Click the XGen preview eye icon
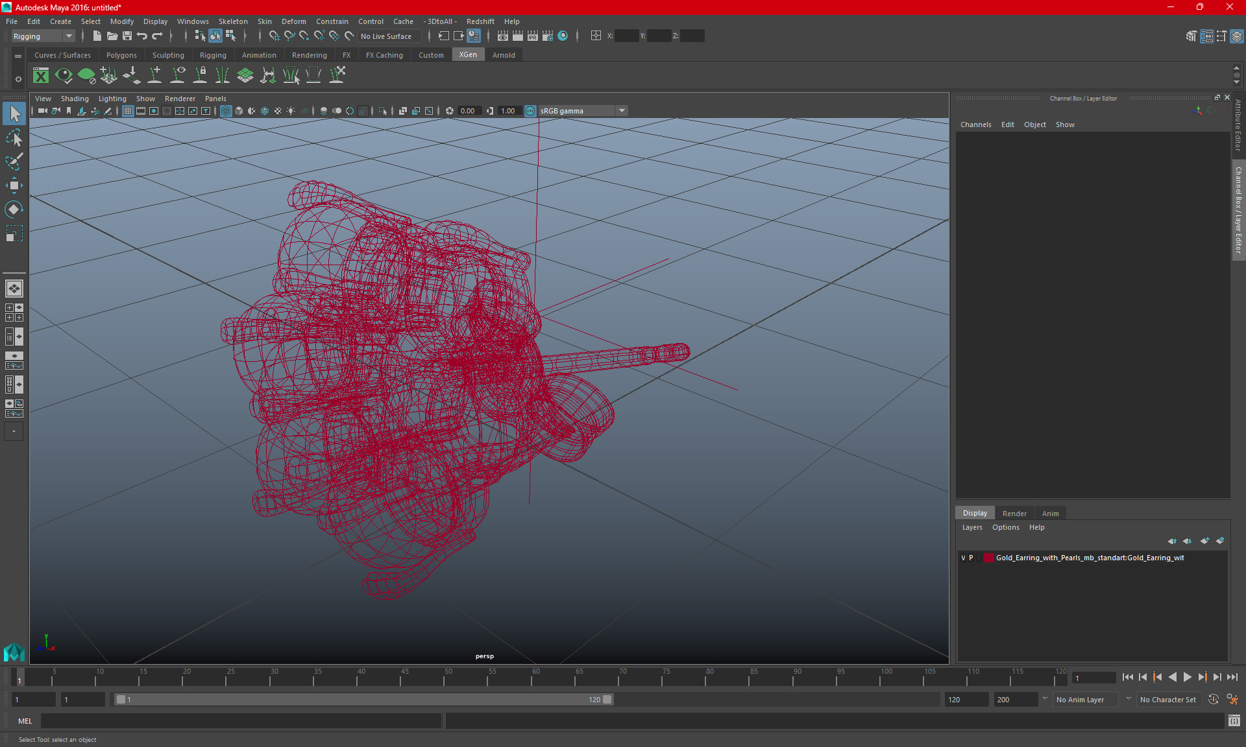The image size is (1246, 747). pyautogui.click(x=64, y=76)
